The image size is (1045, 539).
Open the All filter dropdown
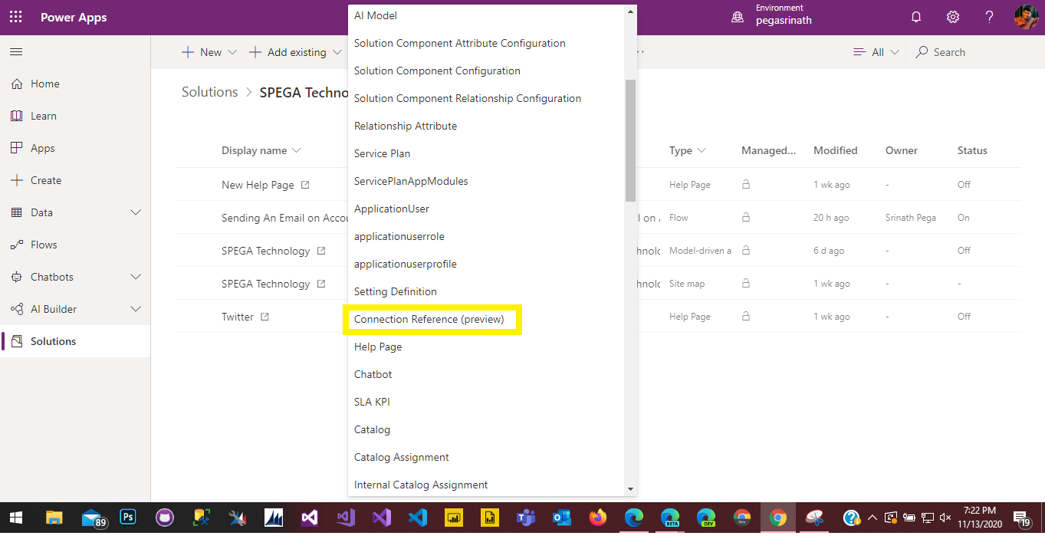876,51
